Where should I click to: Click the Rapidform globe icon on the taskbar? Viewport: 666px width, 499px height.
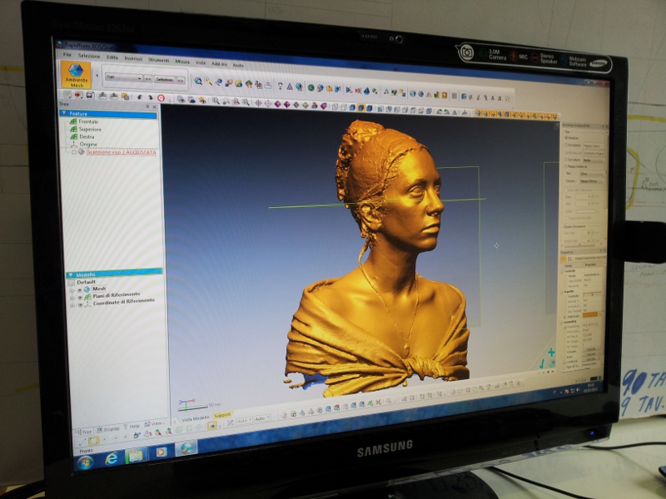pyautogui.click(x=186, y=448)
